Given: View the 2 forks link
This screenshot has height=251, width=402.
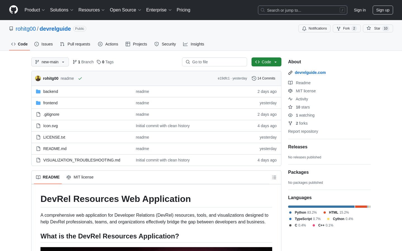Looking at the screenshot, I should 298,123.
